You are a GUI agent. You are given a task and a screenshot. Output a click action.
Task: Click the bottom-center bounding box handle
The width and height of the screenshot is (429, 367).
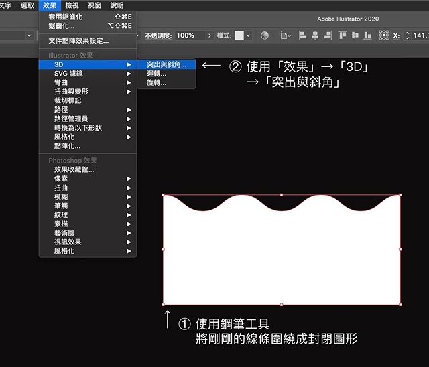282,305
